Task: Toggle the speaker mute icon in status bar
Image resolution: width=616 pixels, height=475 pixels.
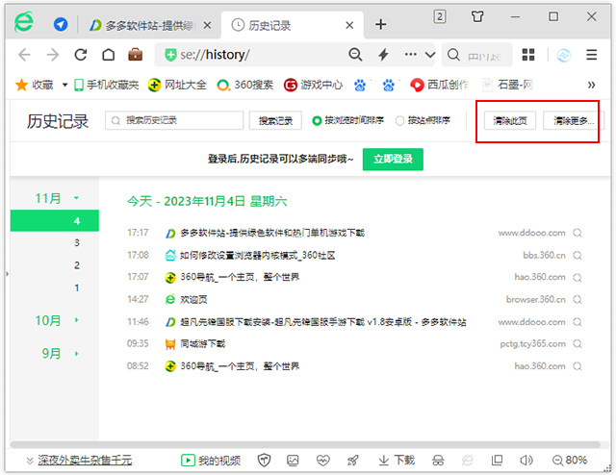Action: point(526,460)
